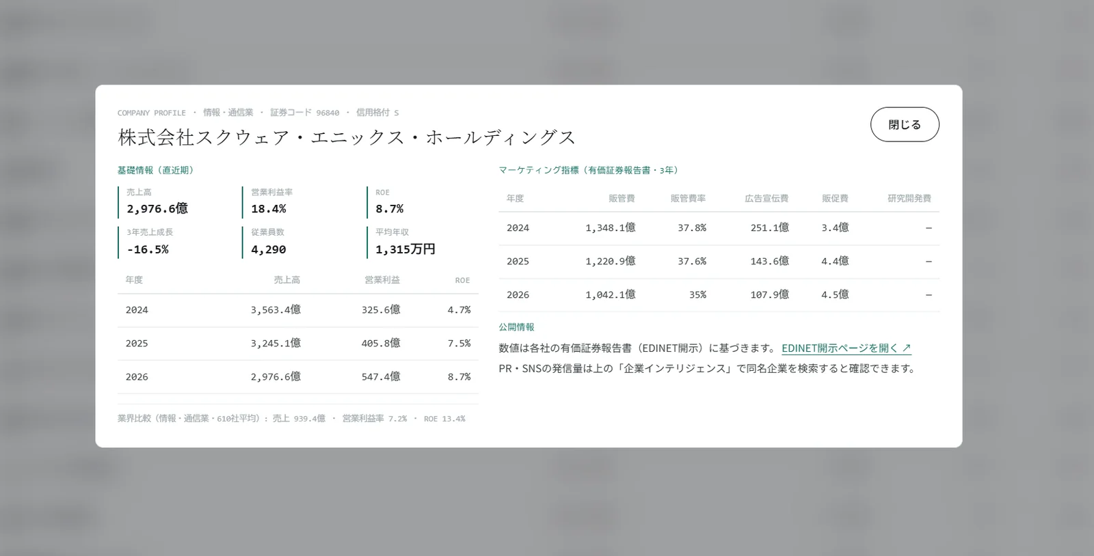
Task: Click the 販管費率 column header
Action: click(688, 198)
